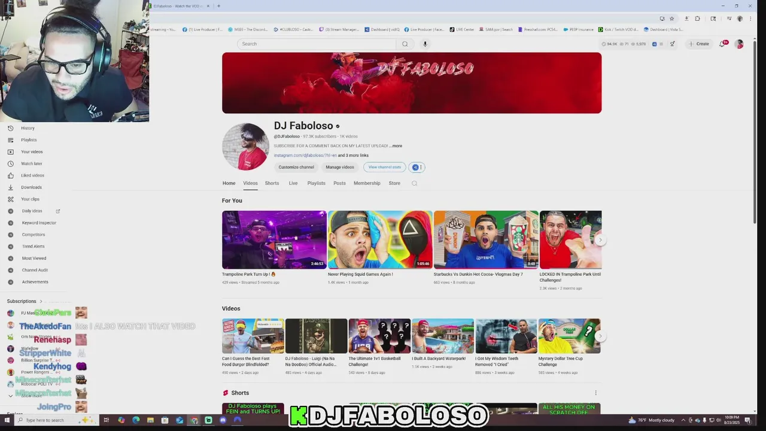Click Competitors vidIQ icon
The height and width of the screenshot is (431, 766).
10,235
